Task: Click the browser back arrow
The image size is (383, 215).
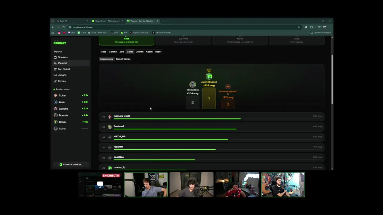Action: [x=53, y=27]
